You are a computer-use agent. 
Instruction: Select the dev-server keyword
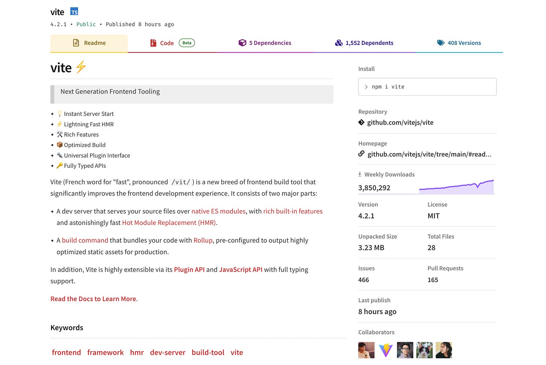[x=168, y=352]
